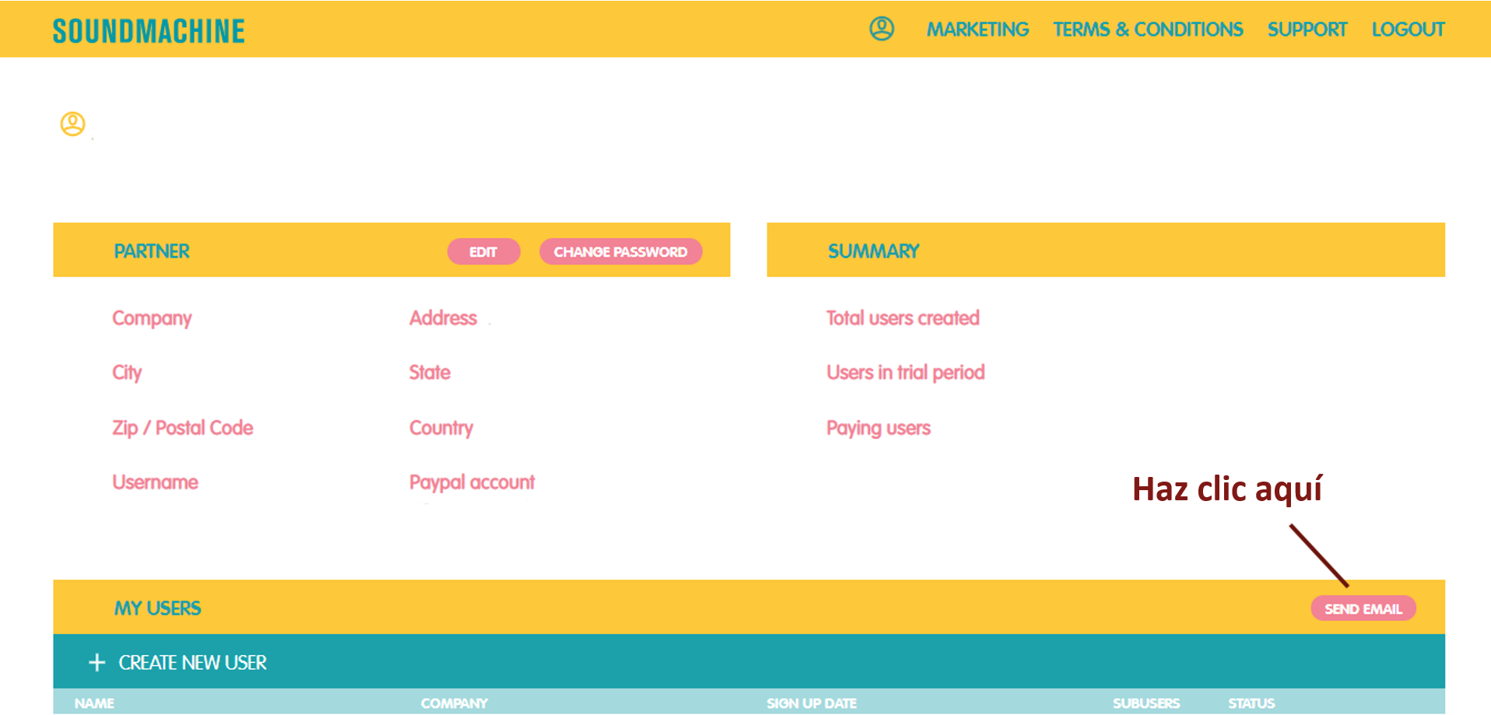Log out using the Logout link
This screenshot has width=1491, height=715.
click(1408, 30)
